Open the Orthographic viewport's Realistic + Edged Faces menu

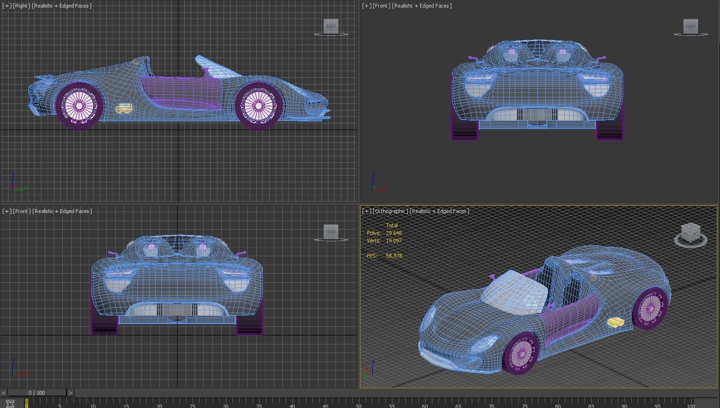tap(439, 211)
